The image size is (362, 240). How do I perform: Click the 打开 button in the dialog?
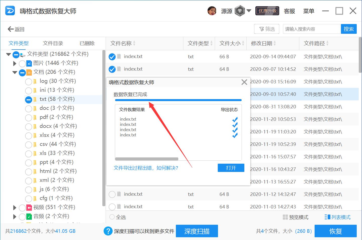click(x=231, y=168)
